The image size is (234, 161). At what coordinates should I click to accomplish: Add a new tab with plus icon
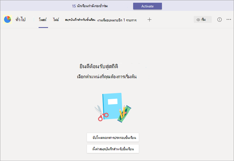149,19
